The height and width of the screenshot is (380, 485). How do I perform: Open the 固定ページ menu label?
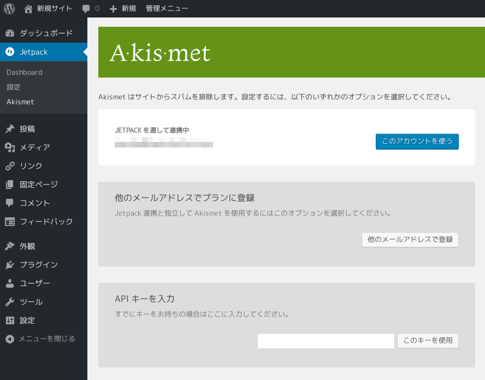pos(39,185)
